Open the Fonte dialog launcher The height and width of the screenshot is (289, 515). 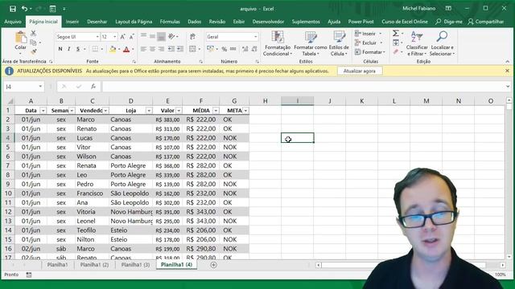click(x=134, y=62)
